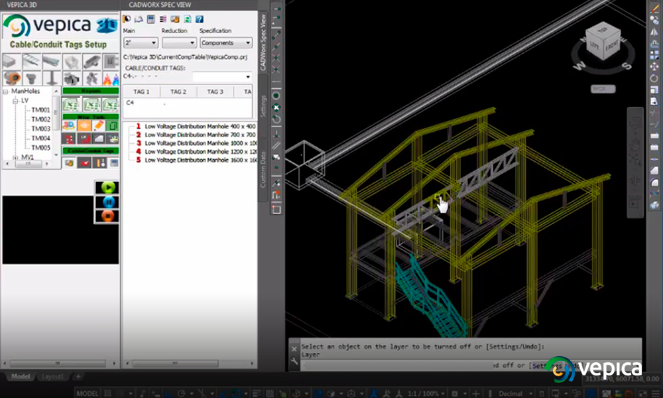This screenshot has width=663, height=398.
Task: Click the calculator-like icon in Spec View toolbar
Action: [151, 19]
